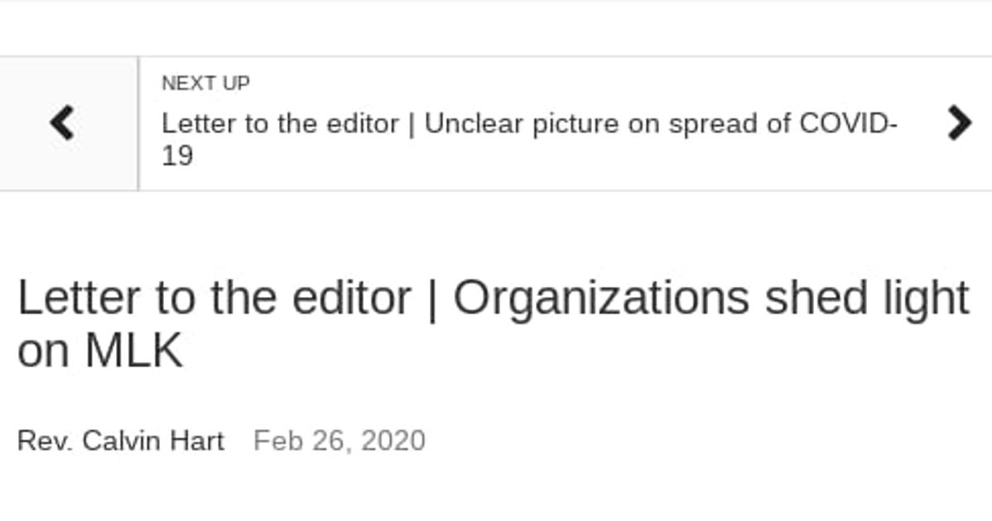Click the left chevron previous-article arrow
The image size is (992, 521).
(x=62, y=122)
